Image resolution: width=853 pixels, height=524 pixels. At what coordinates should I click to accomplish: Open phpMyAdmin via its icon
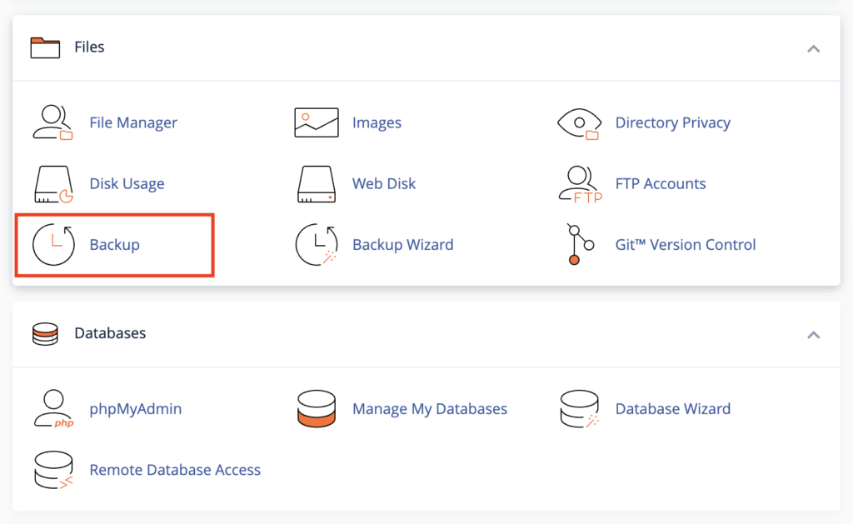point(52,408)
